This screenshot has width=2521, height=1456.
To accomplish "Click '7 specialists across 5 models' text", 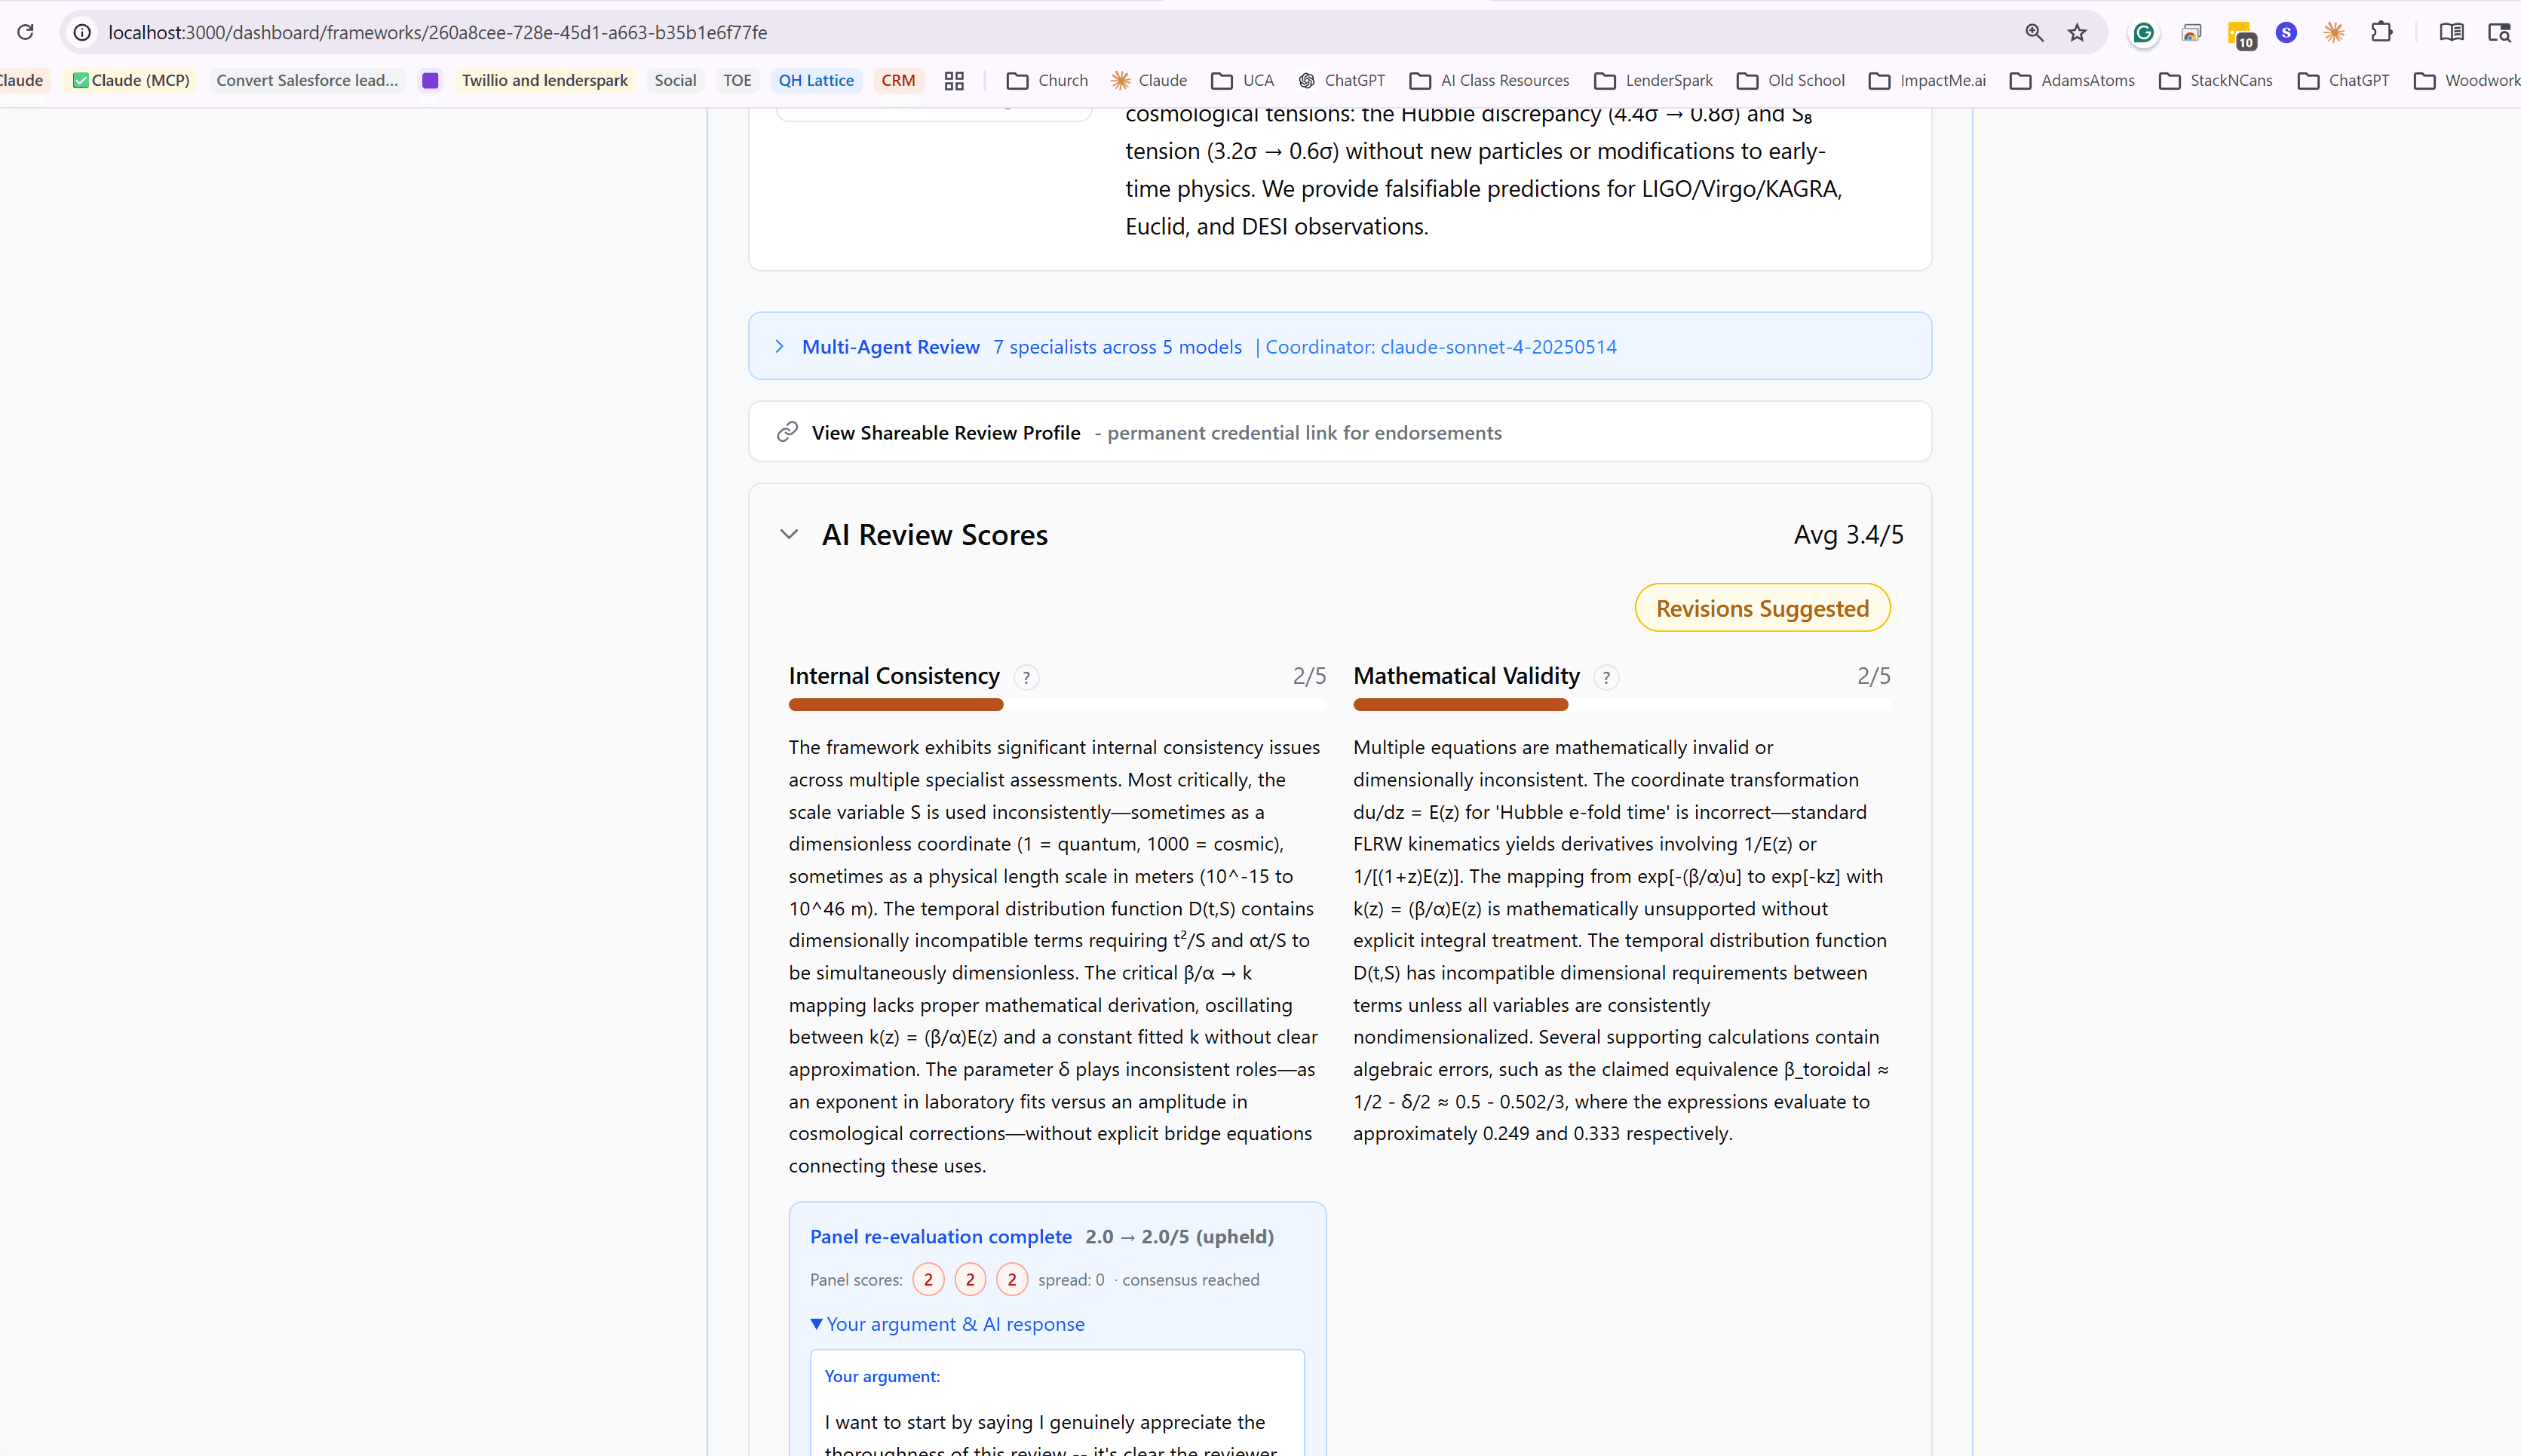I will coord(1117,346).
